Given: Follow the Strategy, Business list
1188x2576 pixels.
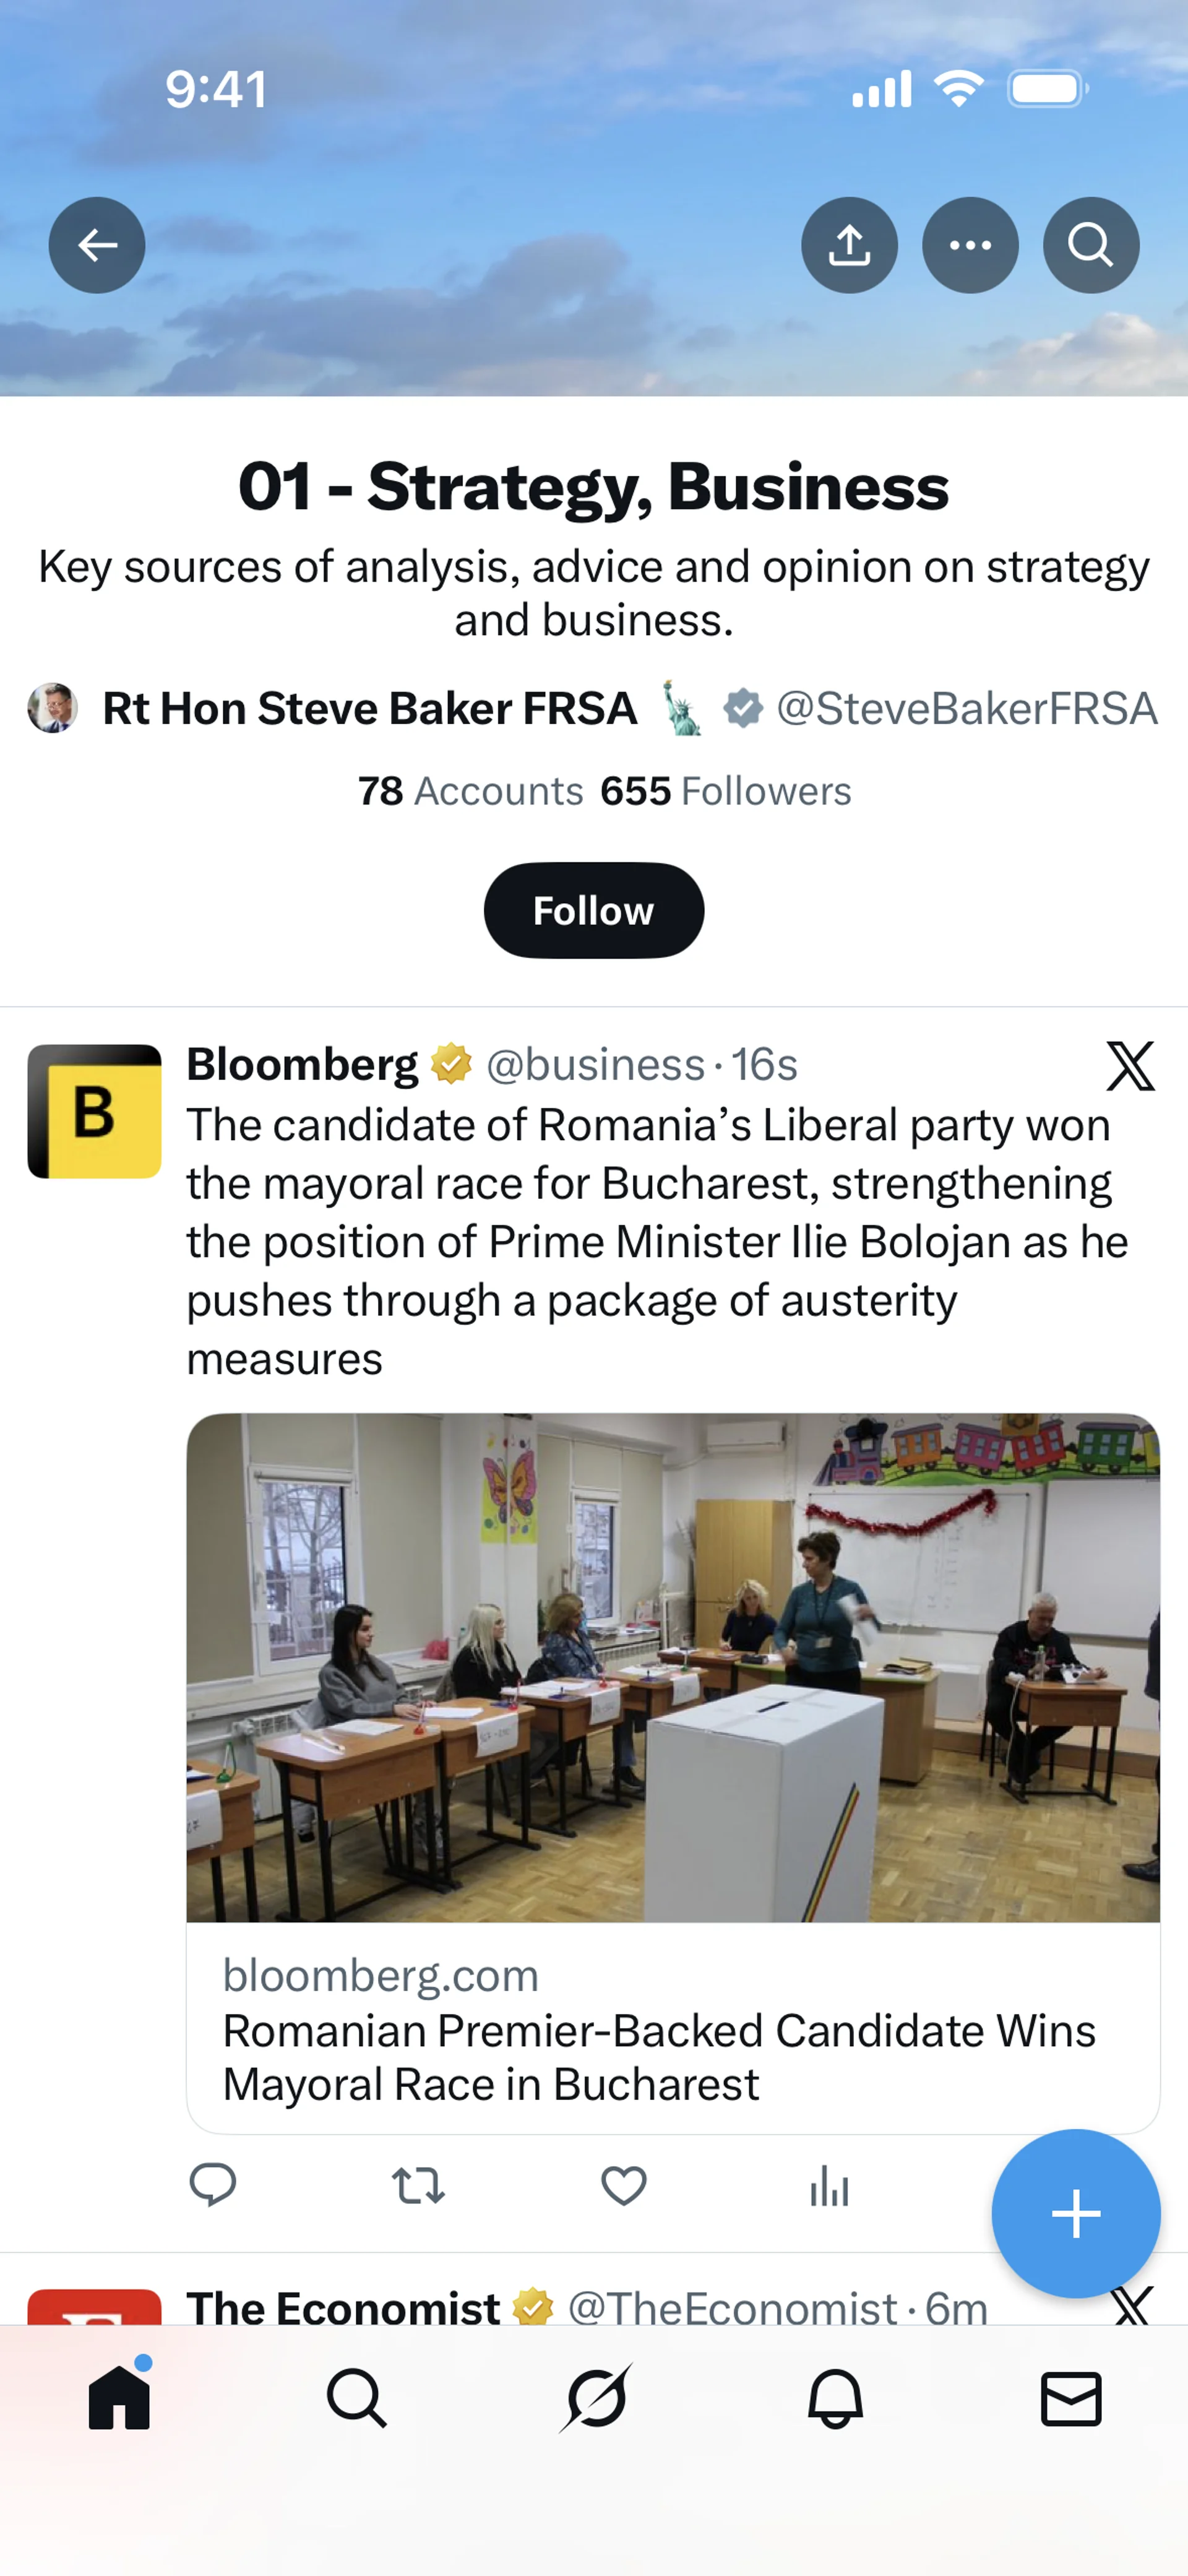Looking at the screenshot, I should [594, 910].
